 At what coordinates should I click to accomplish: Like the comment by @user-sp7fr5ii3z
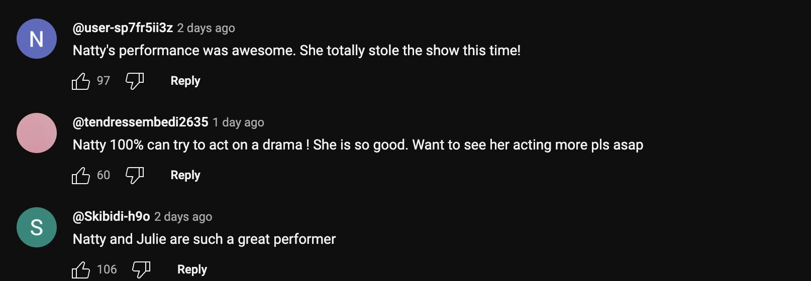(80, 81)
